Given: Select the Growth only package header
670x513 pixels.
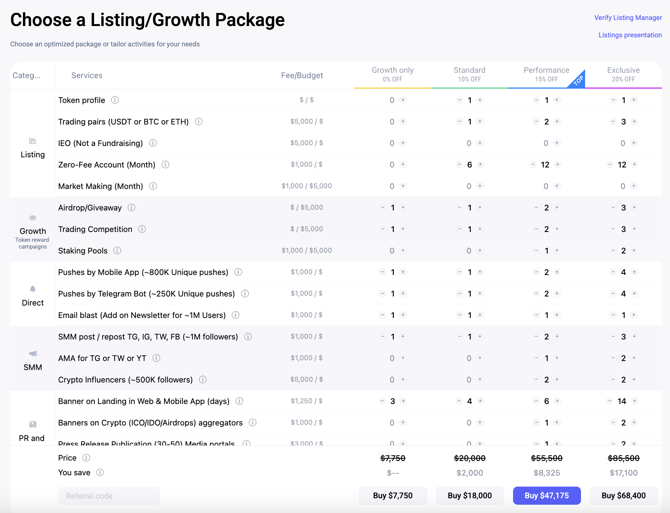Looking at the screenshot, I should pyautogui.click(x=393, y=74).
